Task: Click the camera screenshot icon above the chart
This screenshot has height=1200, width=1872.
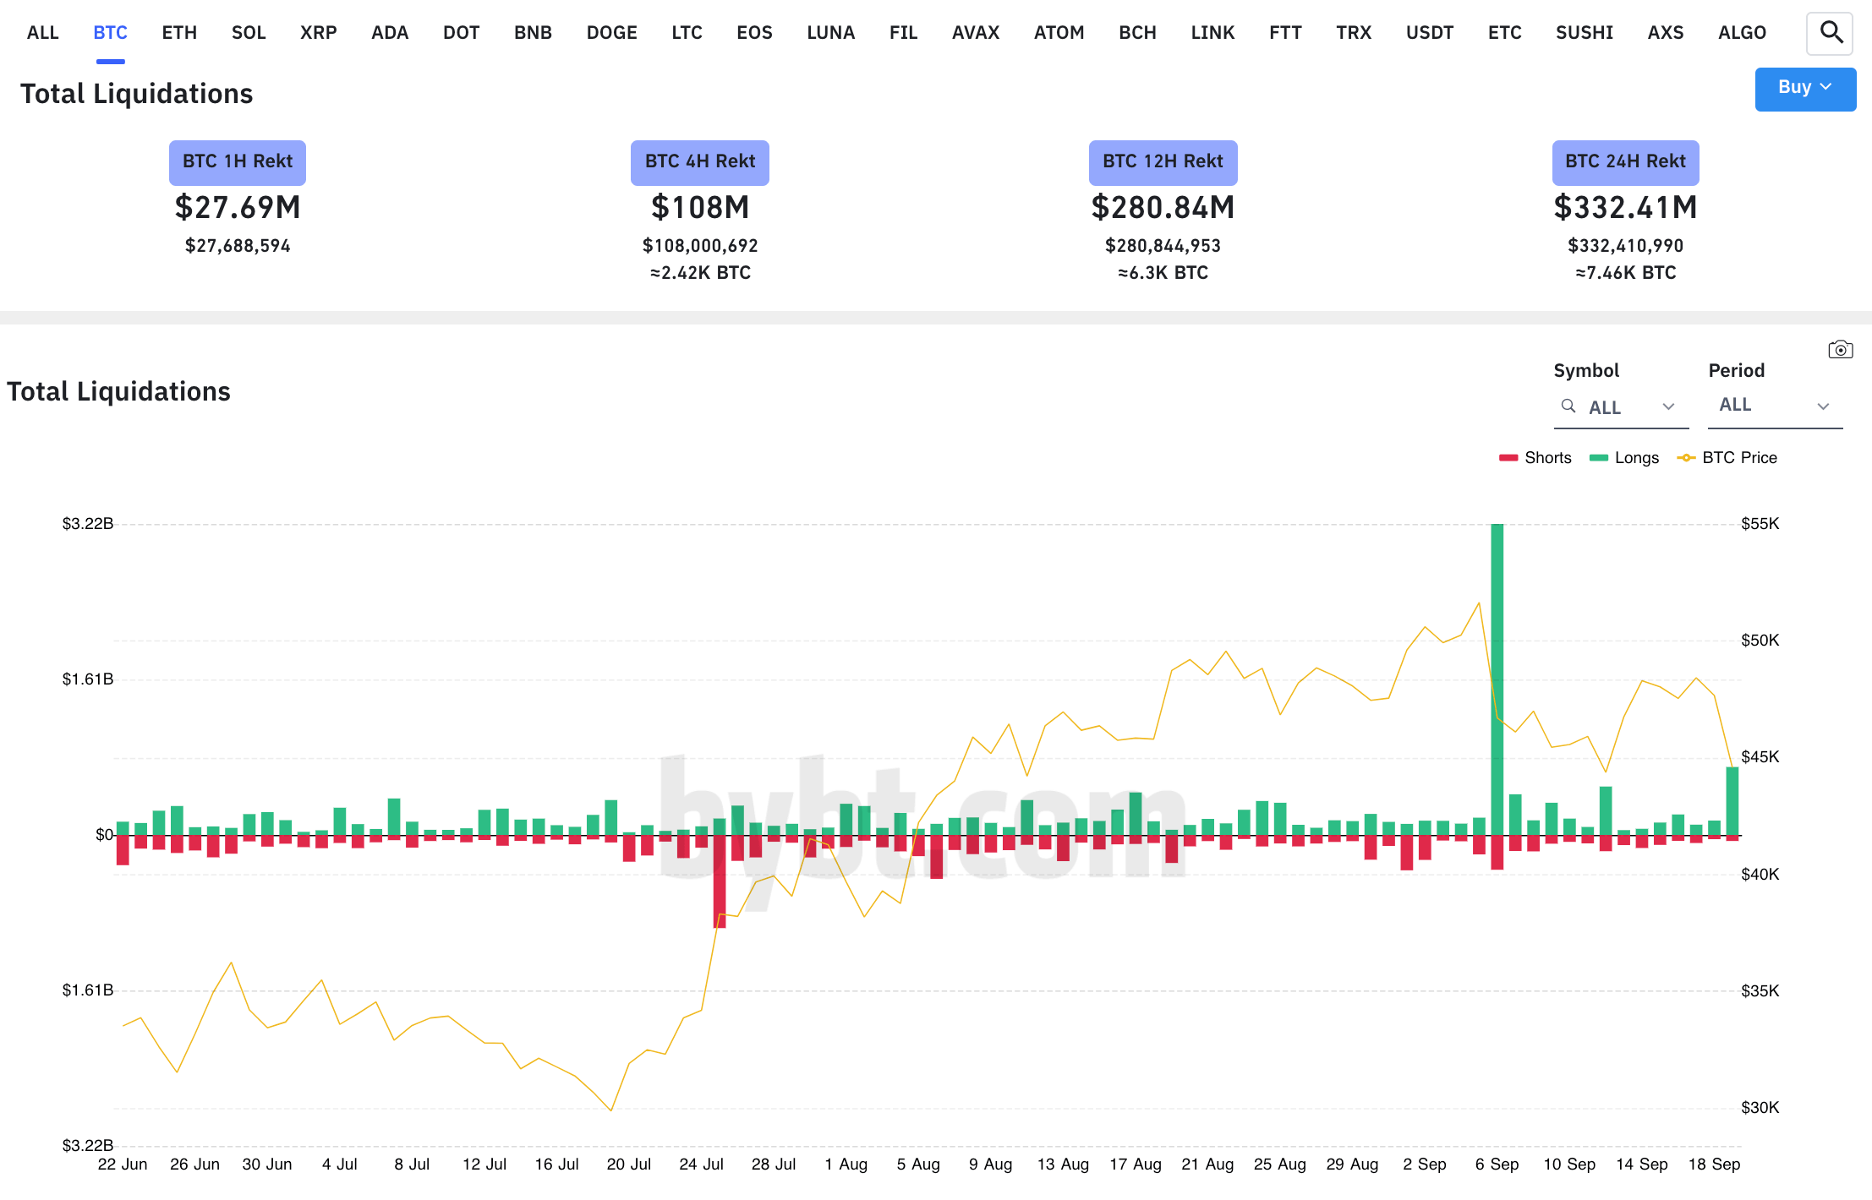Action: pos(1840,348)
